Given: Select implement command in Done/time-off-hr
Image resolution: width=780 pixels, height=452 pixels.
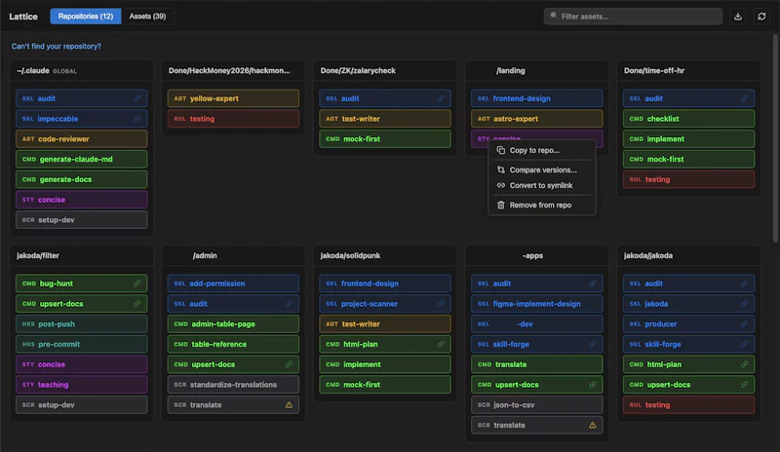Looking at the screenshot, I should 688,139.
